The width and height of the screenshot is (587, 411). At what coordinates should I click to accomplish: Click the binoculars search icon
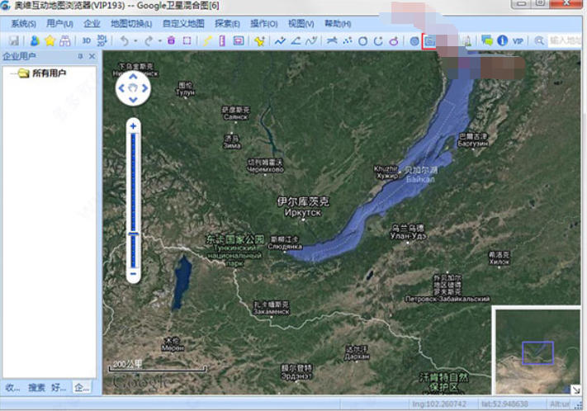(x=64, y=40)
